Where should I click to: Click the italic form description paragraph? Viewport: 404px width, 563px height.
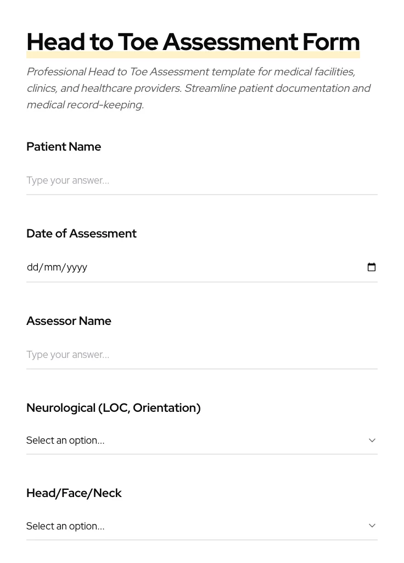click(198, 88)
